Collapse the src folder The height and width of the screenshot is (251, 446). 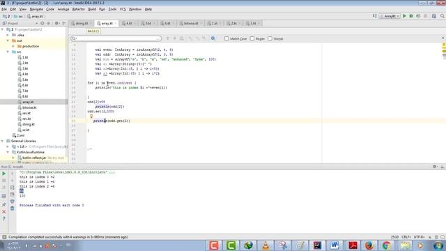8,52
